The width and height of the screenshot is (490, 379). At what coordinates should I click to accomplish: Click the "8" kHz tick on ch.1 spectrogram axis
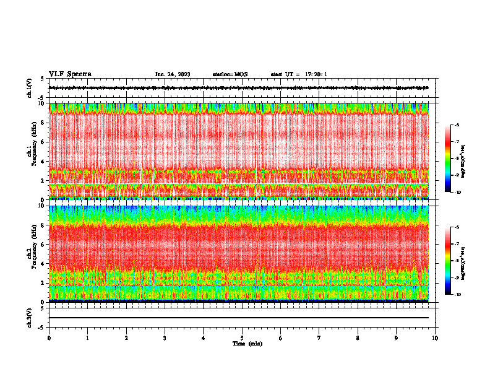pyautogui.click(x=43, y=123)
